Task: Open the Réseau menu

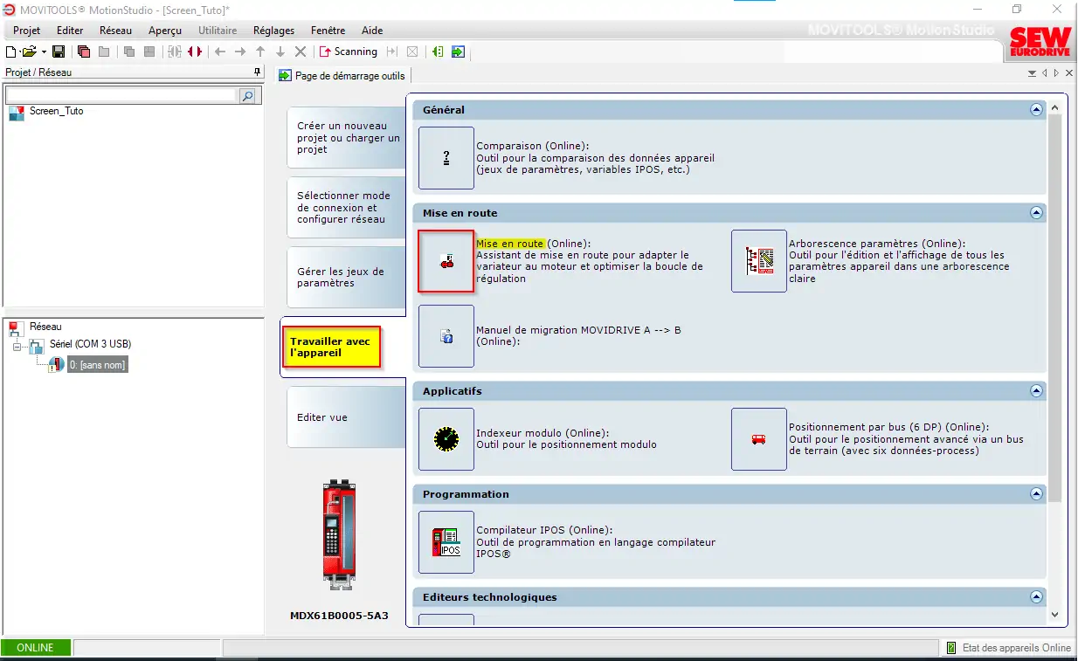Action: tap(115, 31)
